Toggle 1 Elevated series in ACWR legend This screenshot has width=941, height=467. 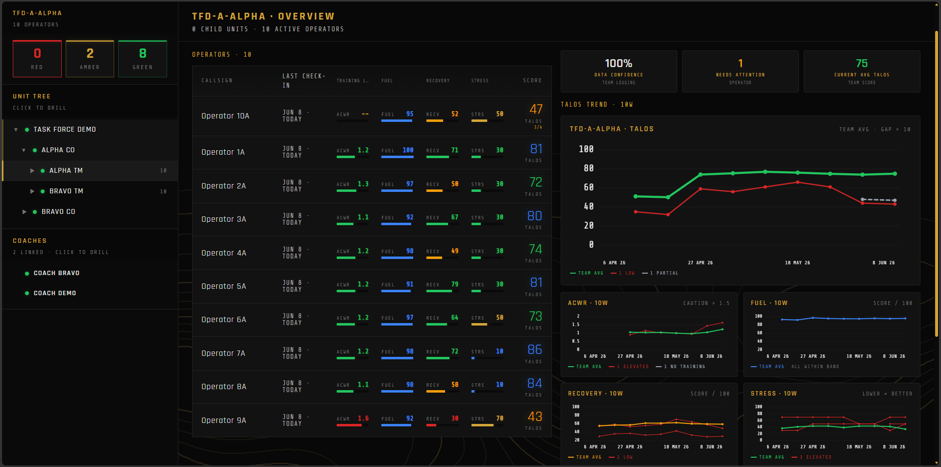629,367
